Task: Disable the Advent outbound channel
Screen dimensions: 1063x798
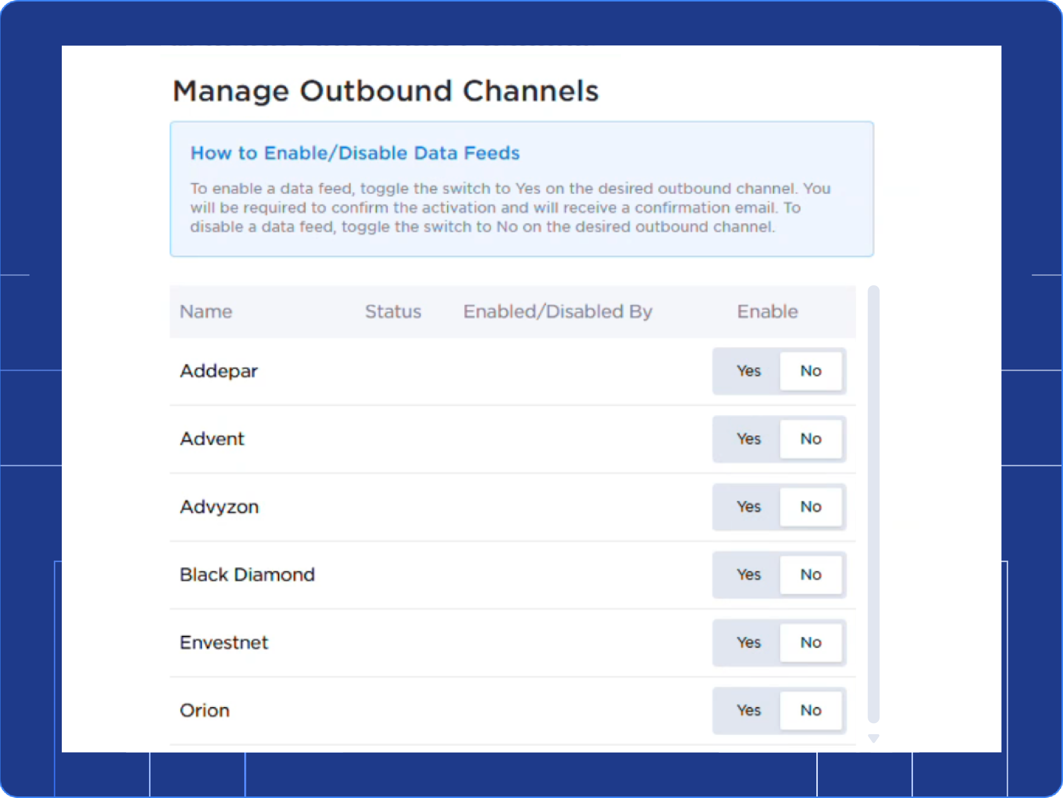Action: tap(811, 439)
